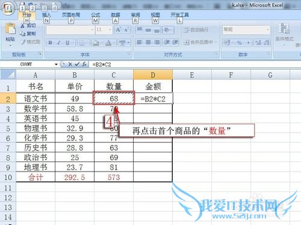The image size is (301, 225).
Task: Toggle Underline (U) formatting
Action: pos(67,43)
